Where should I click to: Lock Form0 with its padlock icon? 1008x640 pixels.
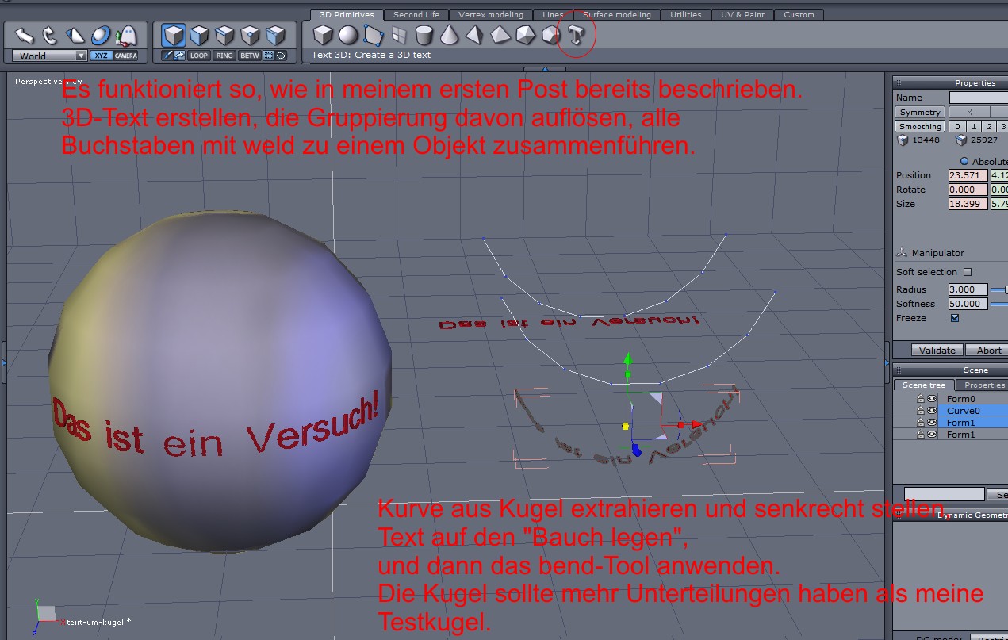(x=921, y=399)
